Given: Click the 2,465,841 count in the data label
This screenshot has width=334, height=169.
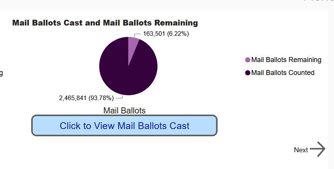Looking at the screenshot, I should coord(73,98).
